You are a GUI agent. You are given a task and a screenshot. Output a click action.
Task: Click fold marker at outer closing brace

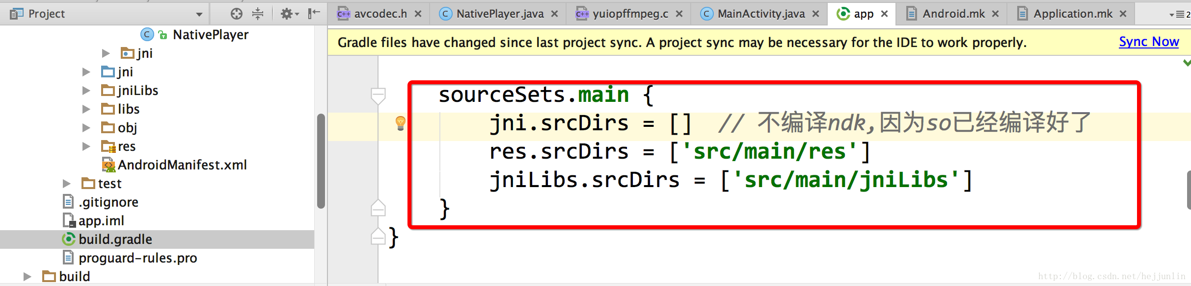pyautogui.click(x=378, y=237)
